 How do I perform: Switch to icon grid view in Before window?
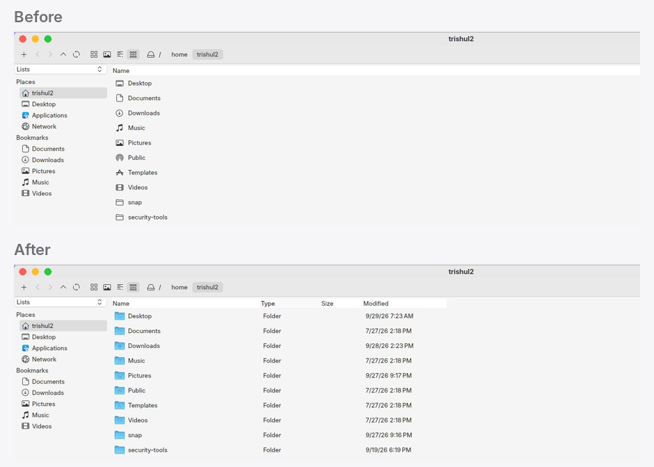click(x=94, y=55)
